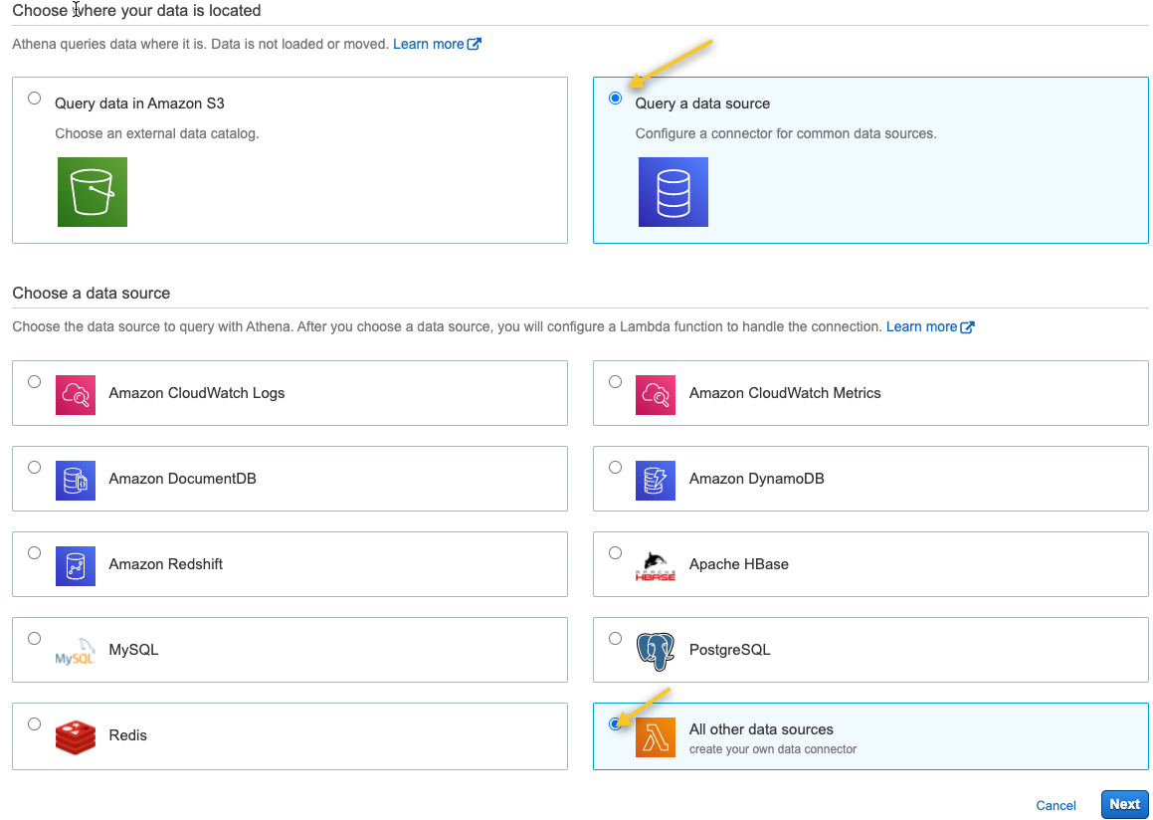Click the blue database data source icon
The height and width of the screenshot is (820, 1153).
tap(673, 192)
